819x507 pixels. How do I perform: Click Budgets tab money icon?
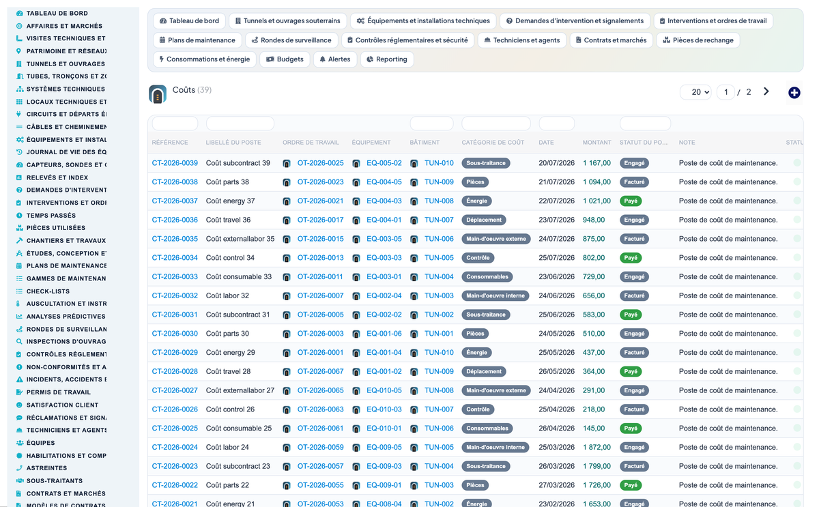(x=270, y=59)
